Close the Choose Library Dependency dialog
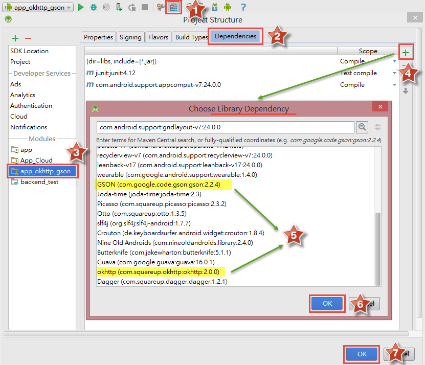The height and width of the screenshot is (365, 425). [x=381, y=106]
